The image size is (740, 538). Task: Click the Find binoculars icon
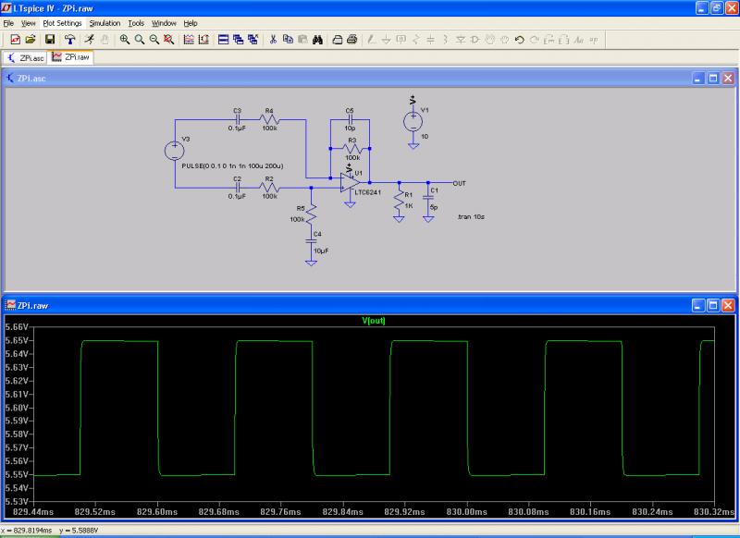[x=317, y=40]
